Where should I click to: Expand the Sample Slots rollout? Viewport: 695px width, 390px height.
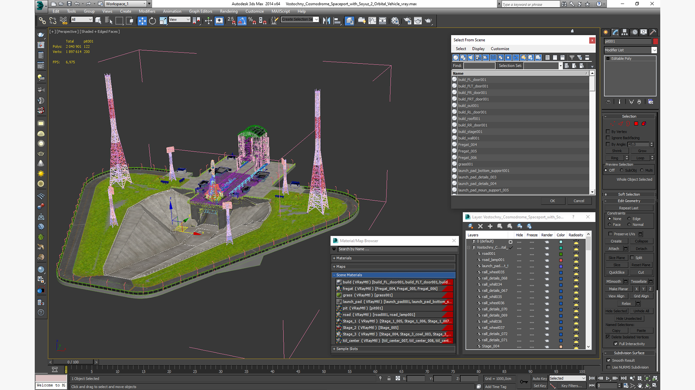pyautogui.click(x=393, y=349)
